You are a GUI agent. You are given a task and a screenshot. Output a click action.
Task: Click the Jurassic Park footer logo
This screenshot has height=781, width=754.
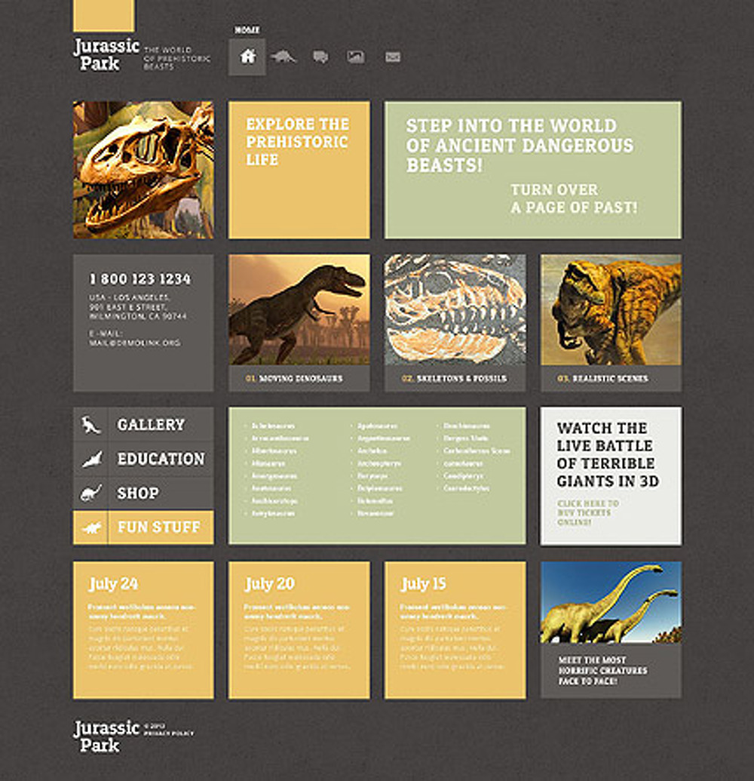[x=106, y=736]
